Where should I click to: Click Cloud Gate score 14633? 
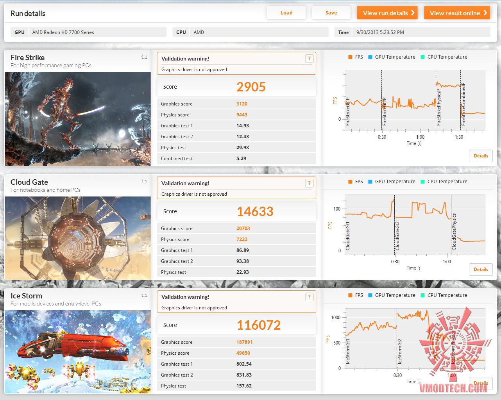255,211
